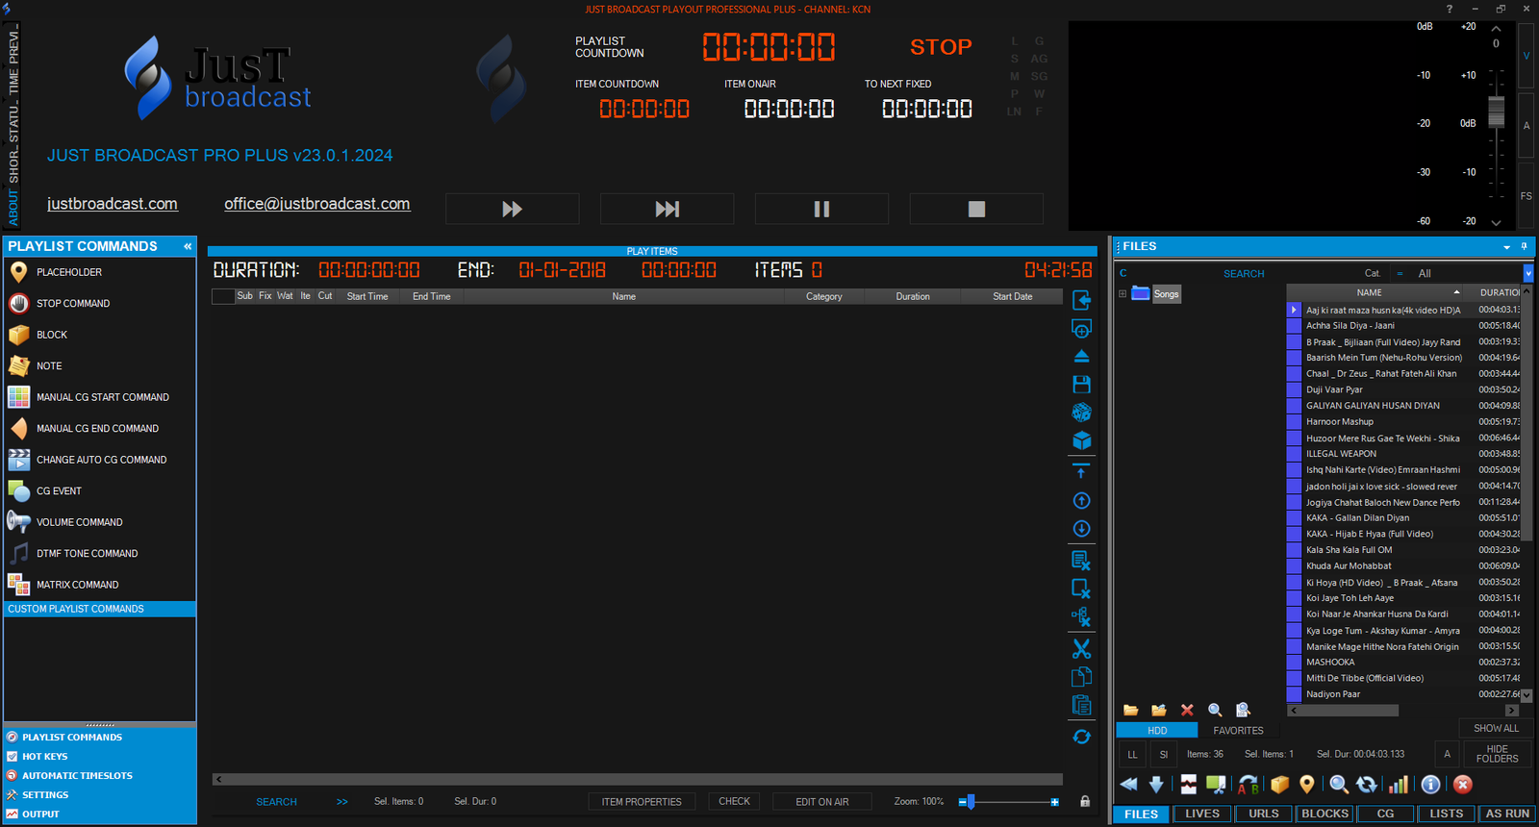The image size is (1539, 827).
Task: Click the blue info icon in files toolbar
Action: [1430, 785]
